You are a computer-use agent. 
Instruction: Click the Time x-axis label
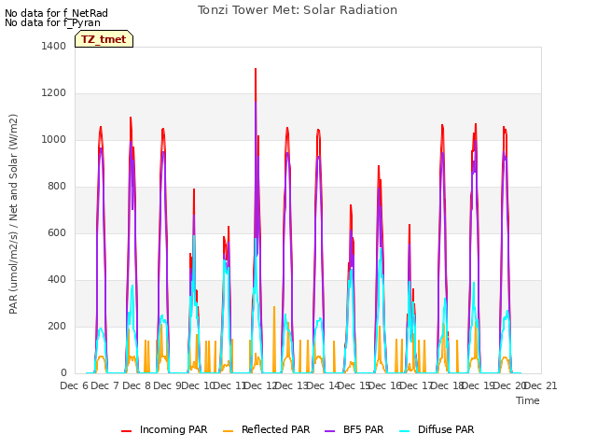528,400
